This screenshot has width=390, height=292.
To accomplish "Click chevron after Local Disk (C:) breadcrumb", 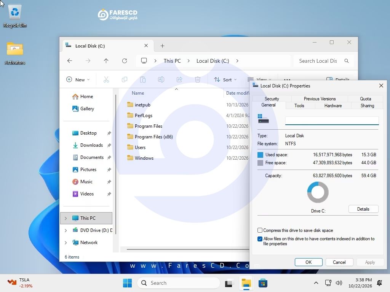I will click(x=237, y=61).
